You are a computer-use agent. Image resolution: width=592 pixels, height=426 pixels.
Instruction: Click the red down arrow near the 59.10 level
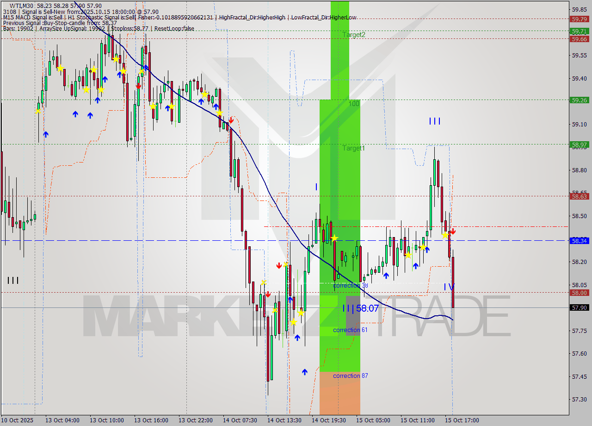pyautogui.click(x=231, y=119)
